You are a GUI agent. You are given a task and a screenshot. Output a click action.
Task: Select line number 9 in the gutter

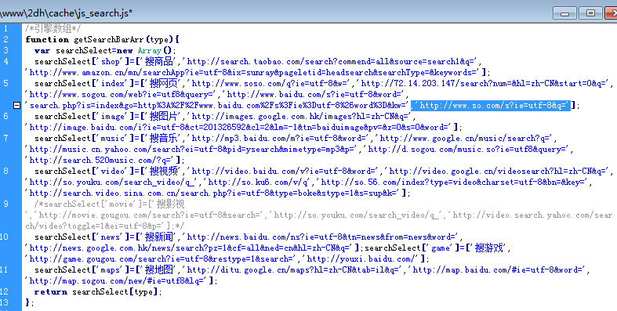point(5,204)
